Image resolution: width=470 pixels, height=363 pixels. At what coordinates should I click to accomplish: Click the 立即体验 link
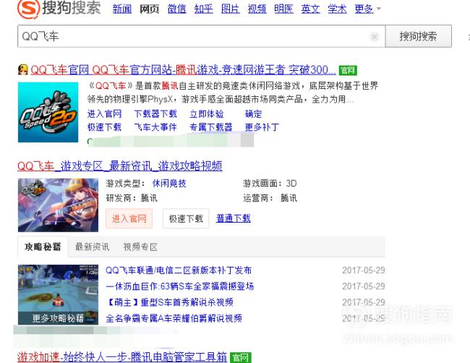coord(207,114)
